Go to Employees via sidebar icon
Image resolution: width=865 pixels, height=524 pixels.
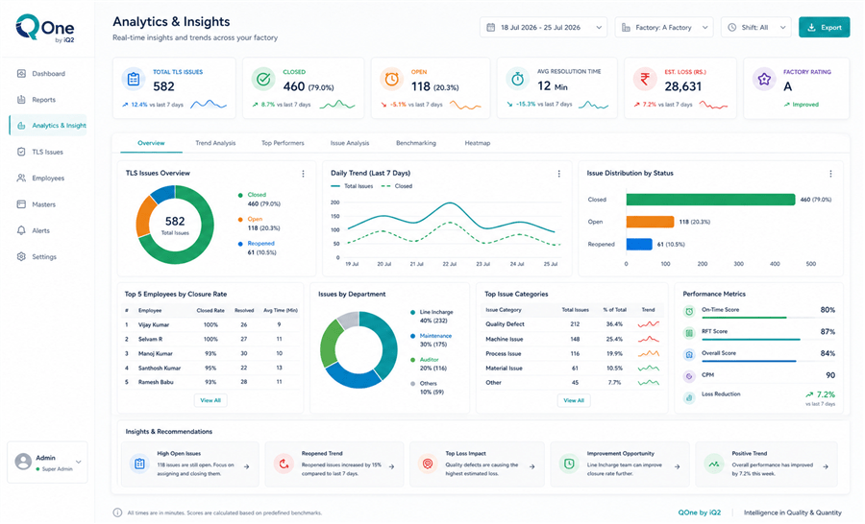pos(21,178)
